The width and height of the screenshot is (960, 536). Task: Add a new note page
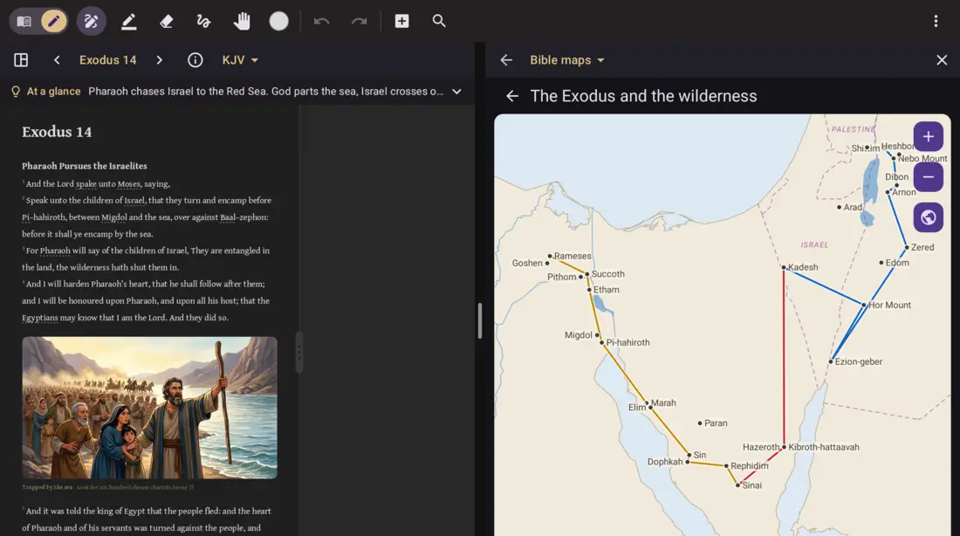pyautogui.click(x=401, y=22)
